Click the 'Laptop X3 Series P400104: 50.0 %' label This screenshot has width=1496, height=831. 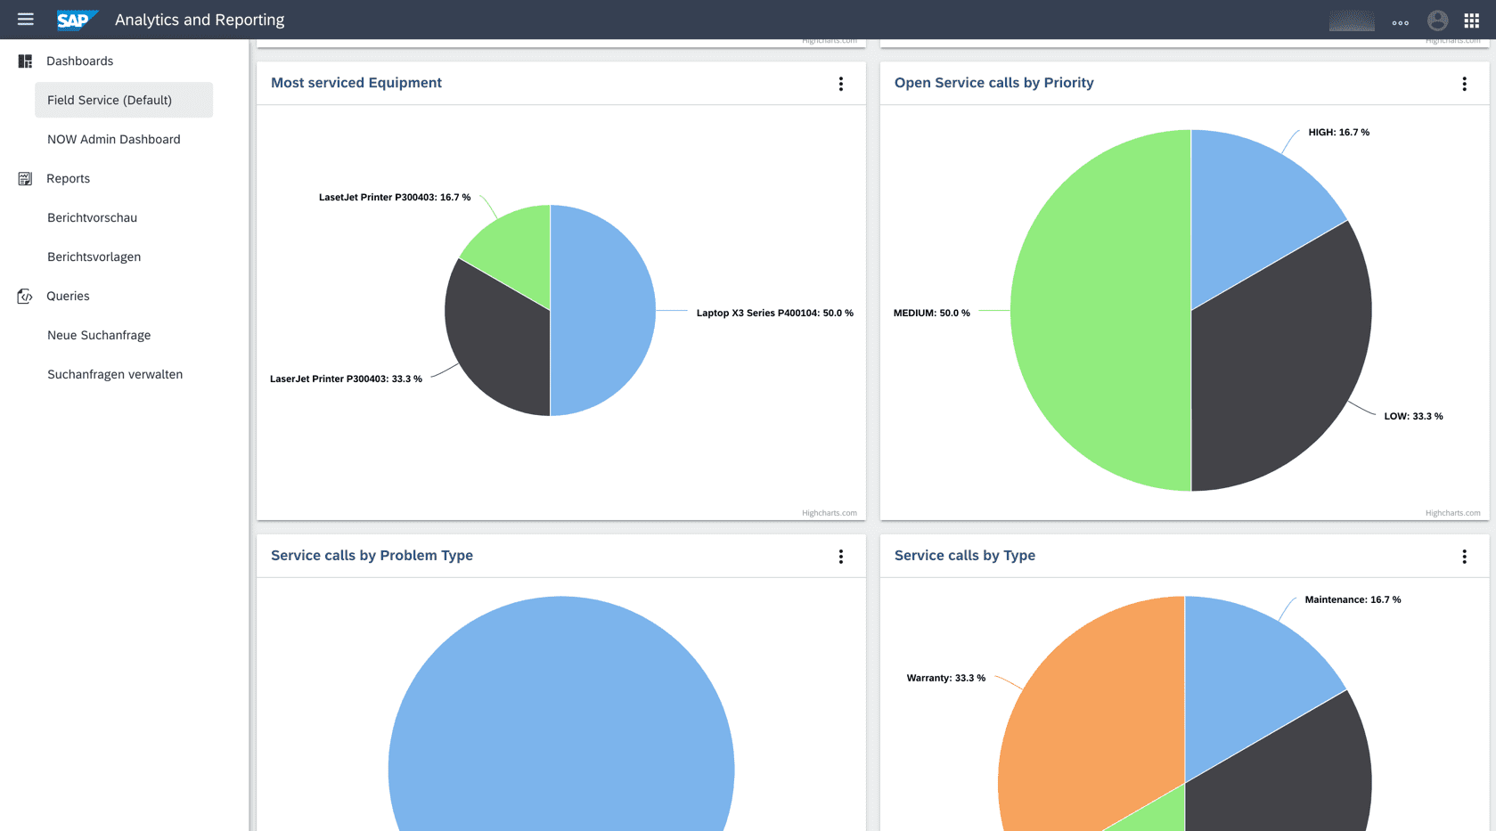coord(774,313)
